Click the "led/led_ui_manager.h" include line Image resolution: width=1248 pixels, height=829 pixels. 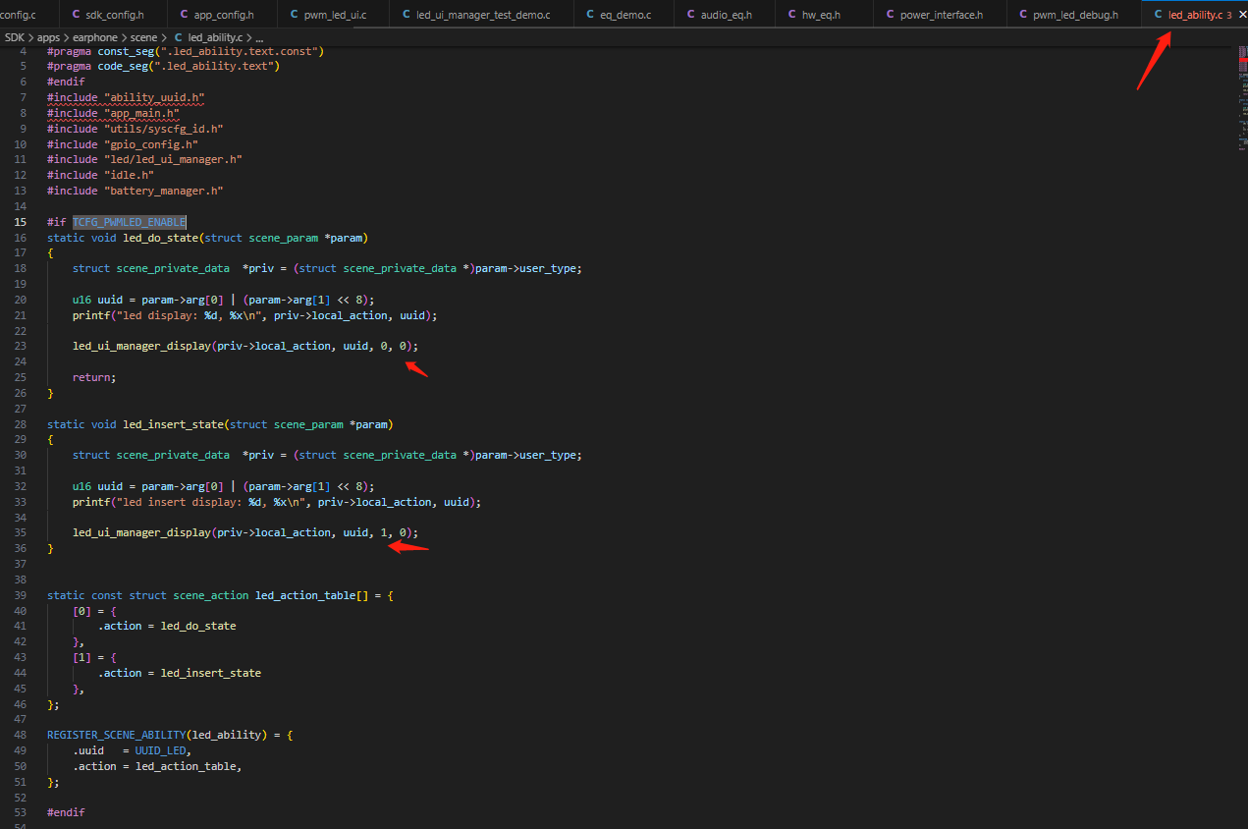[x=144, y=159]
